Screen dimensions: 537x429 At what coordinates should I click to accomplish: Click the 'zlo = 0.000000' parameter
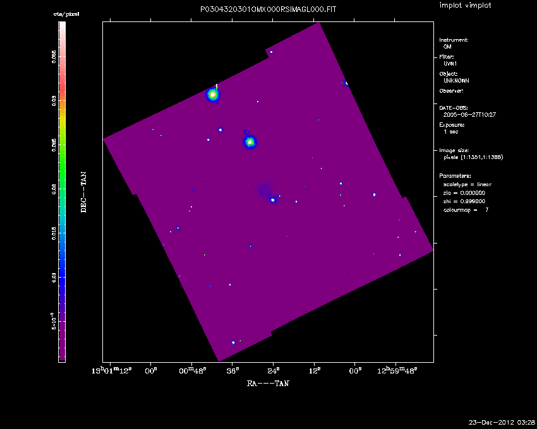(x=464, y=193)
